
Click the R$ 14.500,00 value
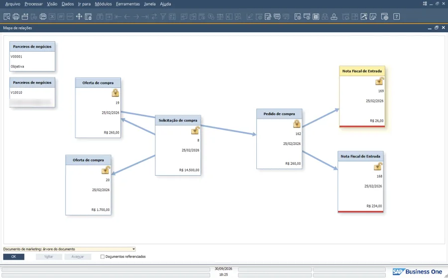coord(190,170)
